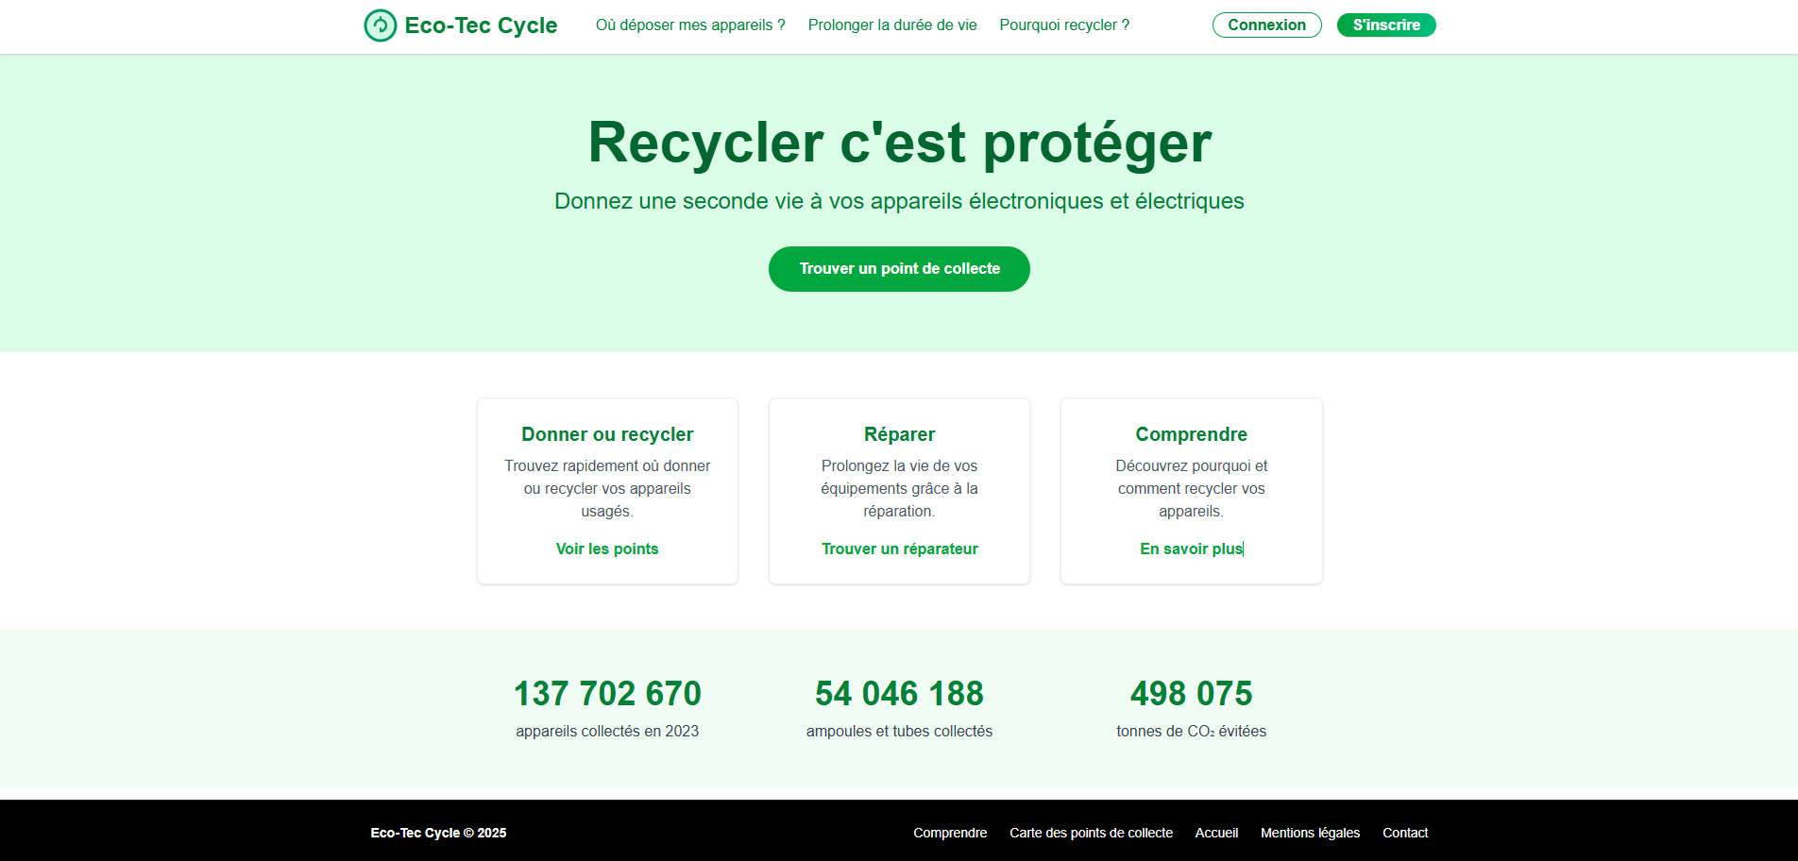This screenshot has height=861, width=1798.
Task: Click the 'Comprendre' card heading
Action: [1190, 434]
